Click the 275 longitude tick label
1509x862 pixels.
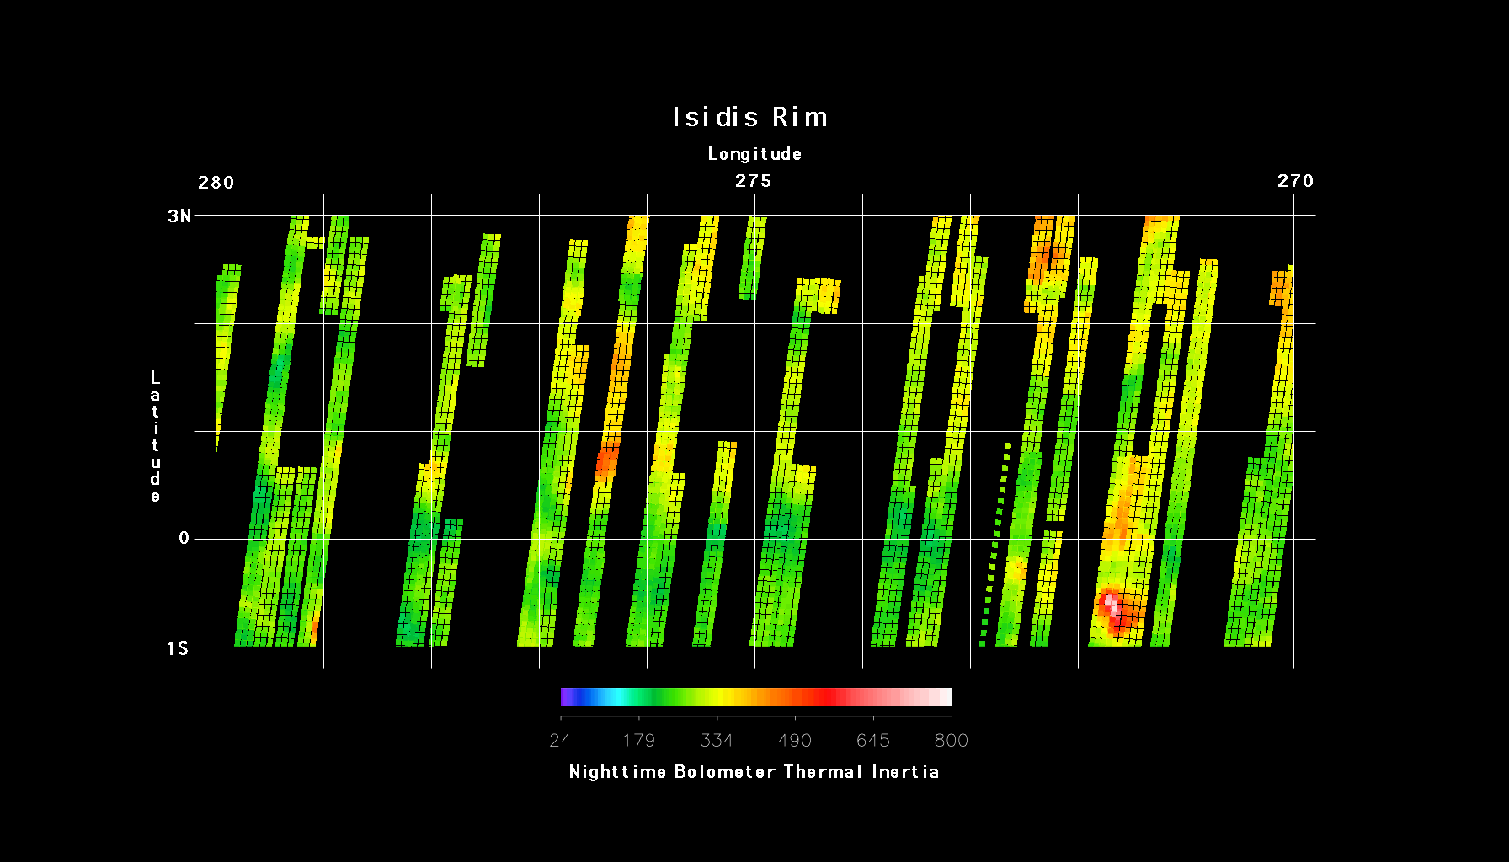[x=754, y=181]
